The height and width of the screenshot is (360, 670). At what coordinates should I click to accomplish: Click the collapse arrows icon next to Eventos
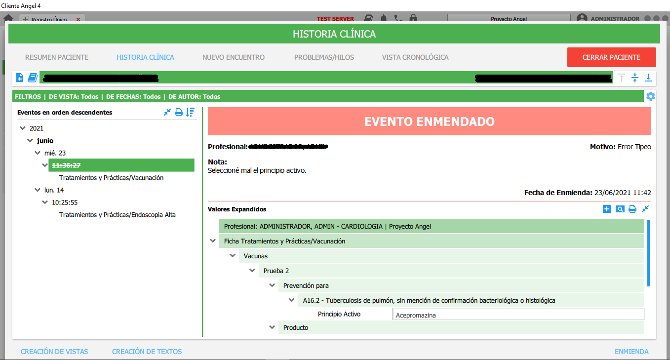167,112
